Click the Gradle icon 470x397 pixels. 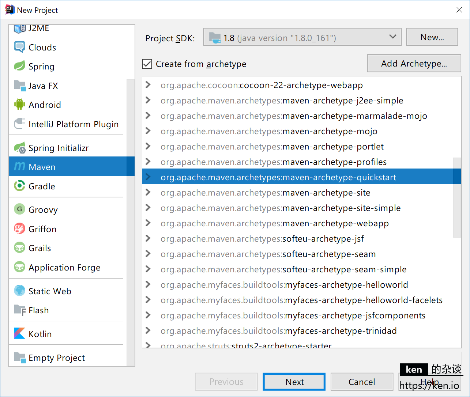[19, 186]
